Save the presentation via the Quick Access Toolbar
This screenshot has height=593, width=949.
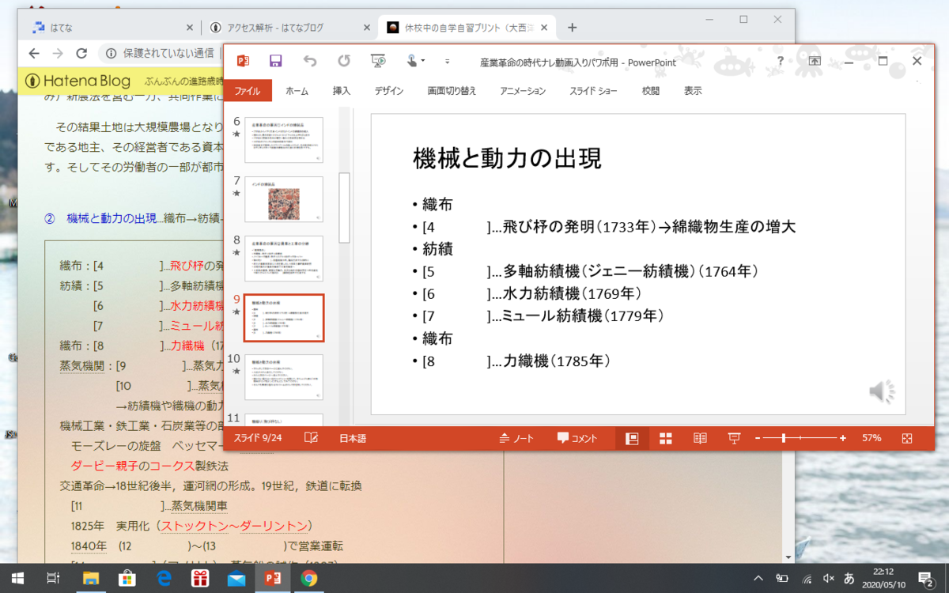pyautogui.click(x=276, y=61)
